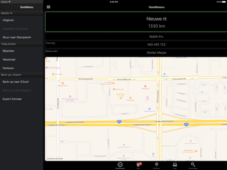Select Stuur naar Stempeluhr
Viewport: 227px width, 170px height.
click(x=21, y=37)
